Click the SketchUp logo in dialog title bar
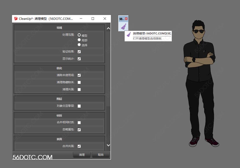 [15, 19]
